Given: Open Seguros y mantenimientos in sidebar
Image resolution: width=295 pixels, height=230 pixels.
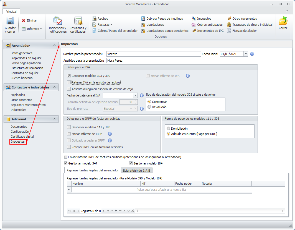Looking at the screenshot, I should (x=28, y=105).
